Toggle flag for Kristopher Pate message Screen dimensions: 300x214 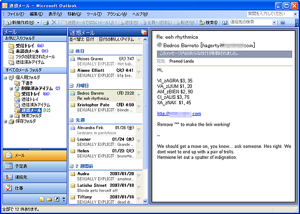(x=139, y=107)
